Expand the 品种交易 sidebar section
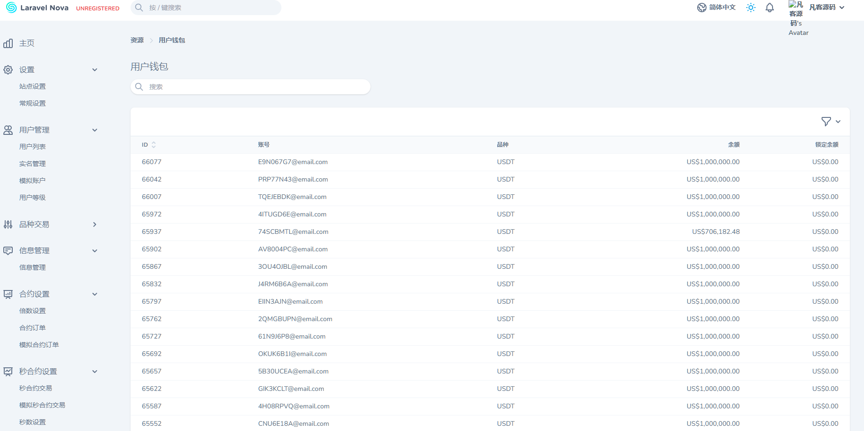The height and width of the screenshot is (431, 864). click(95, 224)
